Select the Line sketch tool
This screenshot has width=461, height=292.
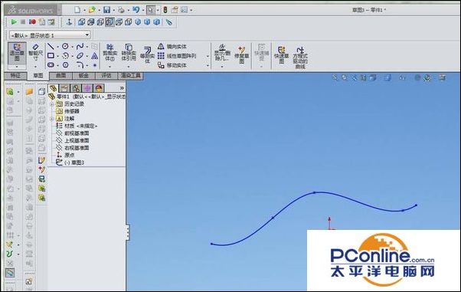click(x=51, y=46)
